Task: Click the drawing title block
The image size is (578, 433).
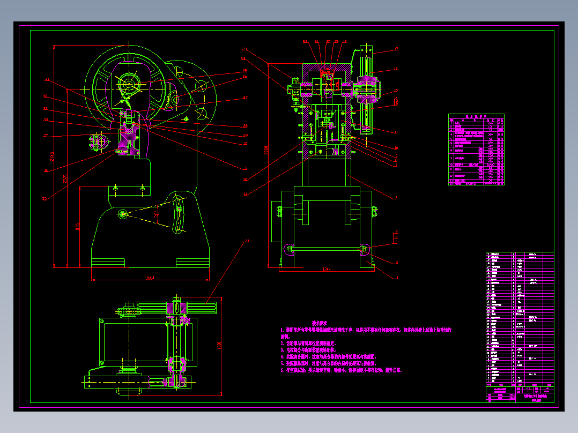Action: click(520, 394)
